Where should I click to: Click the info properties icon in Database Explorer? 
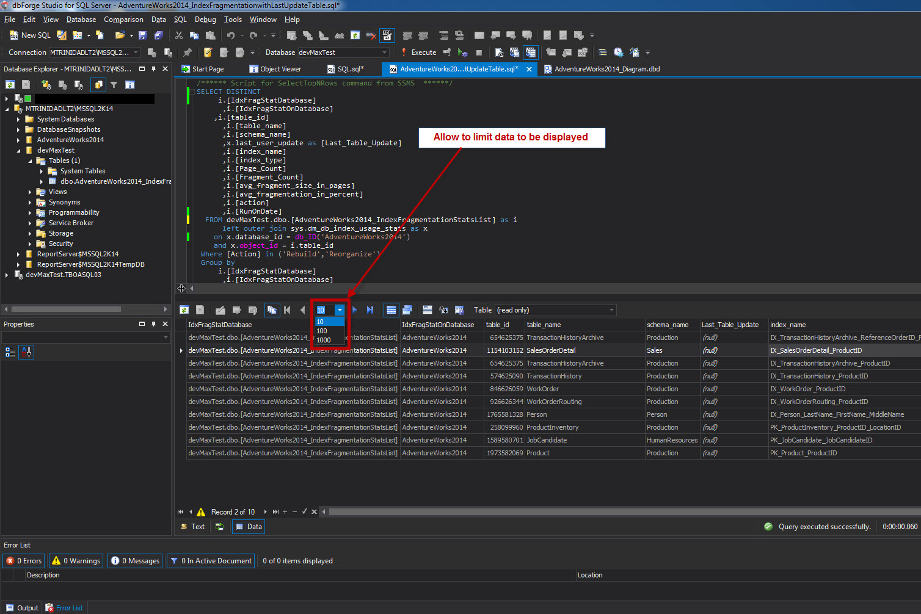pyautogui.click(x=129, y=85)
